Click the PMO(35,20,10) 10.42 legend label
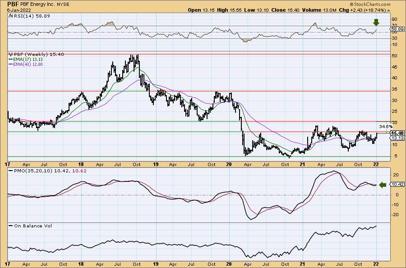 (x=41, y=171)
